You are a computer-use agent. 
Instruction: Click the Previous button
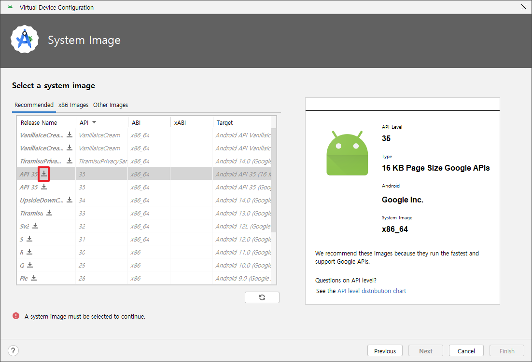[385, 351]
